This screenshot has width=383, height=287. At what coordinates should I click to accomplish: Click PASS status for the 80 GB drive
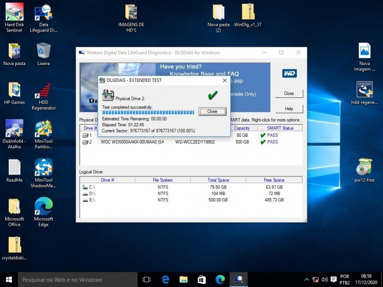(x=272, y=135)
